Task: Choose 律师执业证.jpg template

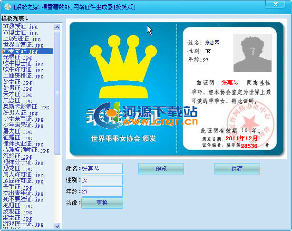Action: pos(23,144)
